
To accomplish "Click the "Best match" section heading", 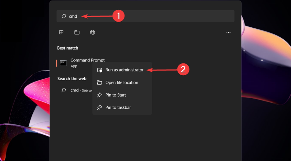I will tap(68, 48).
